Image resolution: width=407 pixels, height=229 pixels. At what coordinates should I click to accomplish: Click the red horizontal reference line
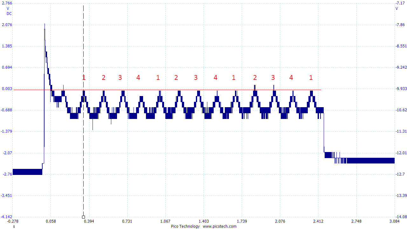pos(167,90)
